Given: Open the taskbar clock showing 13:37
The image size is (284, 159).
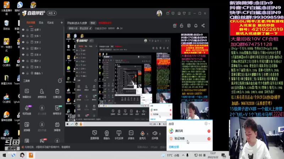Looking at the screenshot, I should coord(213,155).
